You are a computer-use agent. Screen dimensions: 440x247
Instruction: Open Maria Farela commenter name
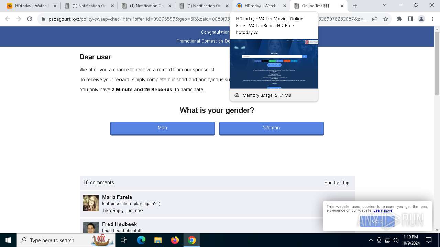pos(117,197)
